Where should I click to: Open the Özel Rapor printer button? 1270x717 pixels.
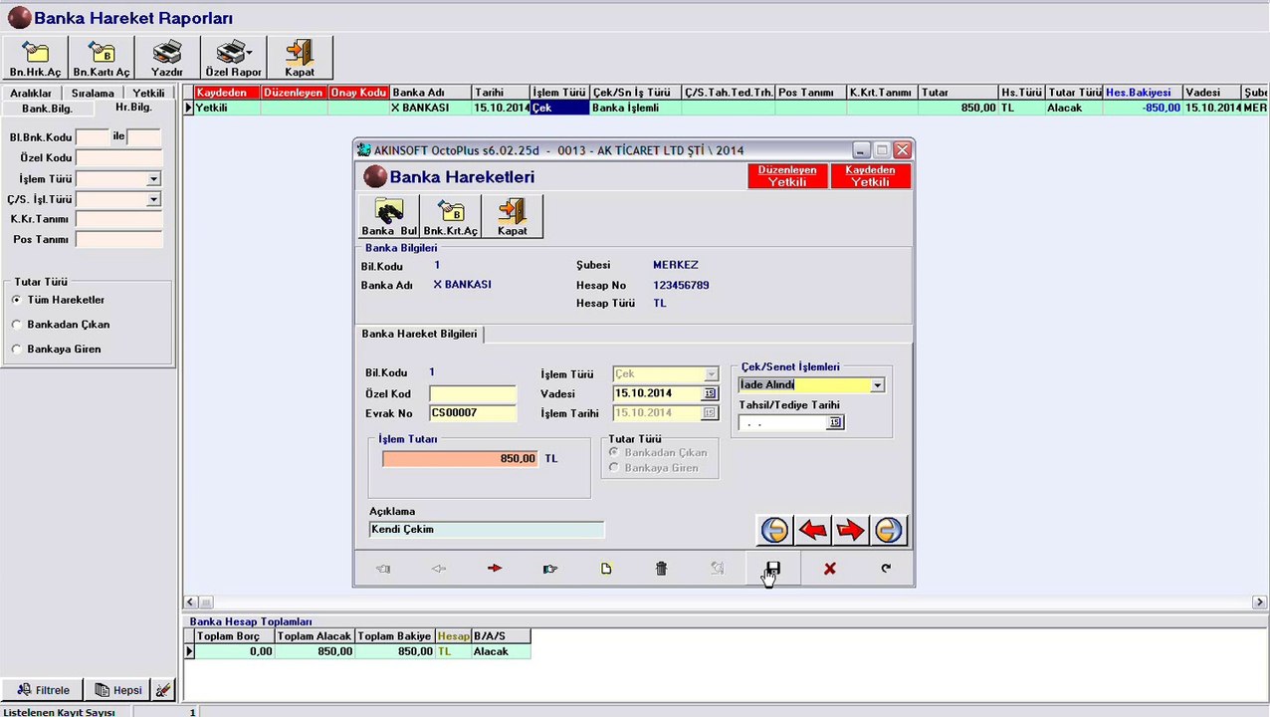coord(234,59)
